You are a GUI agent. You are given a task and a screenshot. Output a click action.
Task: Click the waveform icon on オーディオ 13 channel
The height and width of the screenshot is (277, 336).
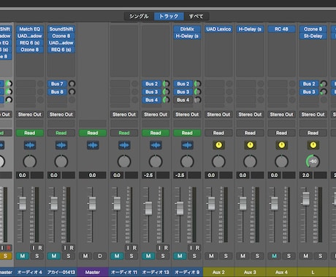tap(156, 145)
